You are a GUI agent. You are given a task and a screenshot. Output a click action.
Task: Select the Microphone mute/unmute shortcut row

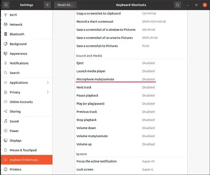[x=131, y=79]
